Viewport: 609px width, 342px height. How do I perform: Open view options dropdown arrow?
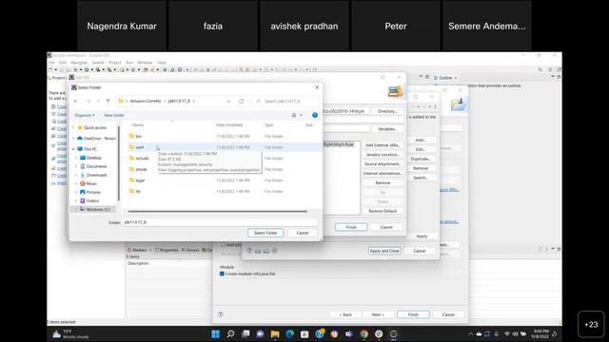click(301, 115)
